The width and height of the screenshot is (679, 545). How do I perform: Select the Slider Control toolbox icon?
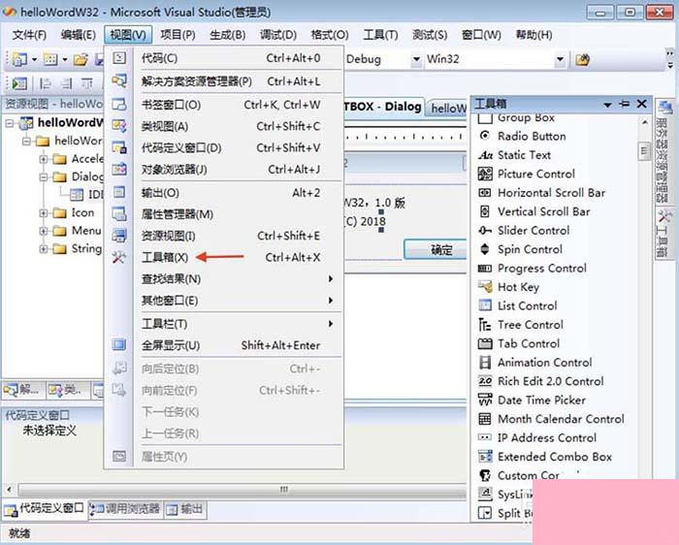pos(485,230)
